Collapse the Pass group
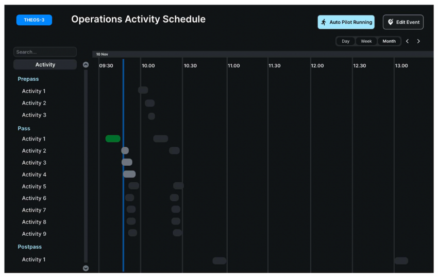 point(24,129)
